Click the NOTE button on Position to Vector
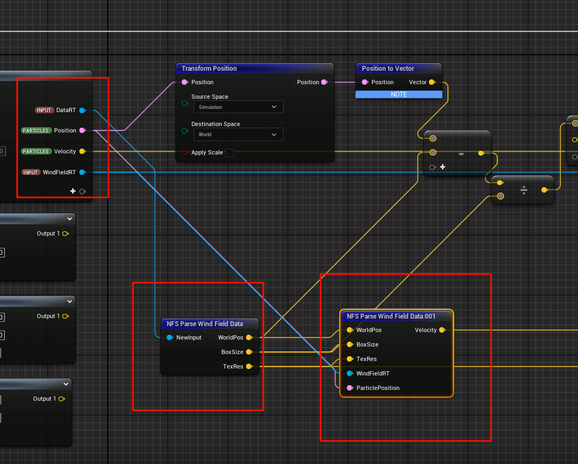 point(398,94)
